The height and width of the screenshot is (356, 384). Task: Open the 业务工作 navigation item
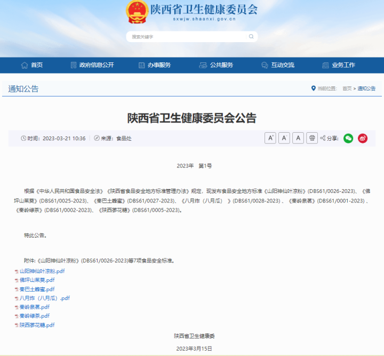[339, 65]
